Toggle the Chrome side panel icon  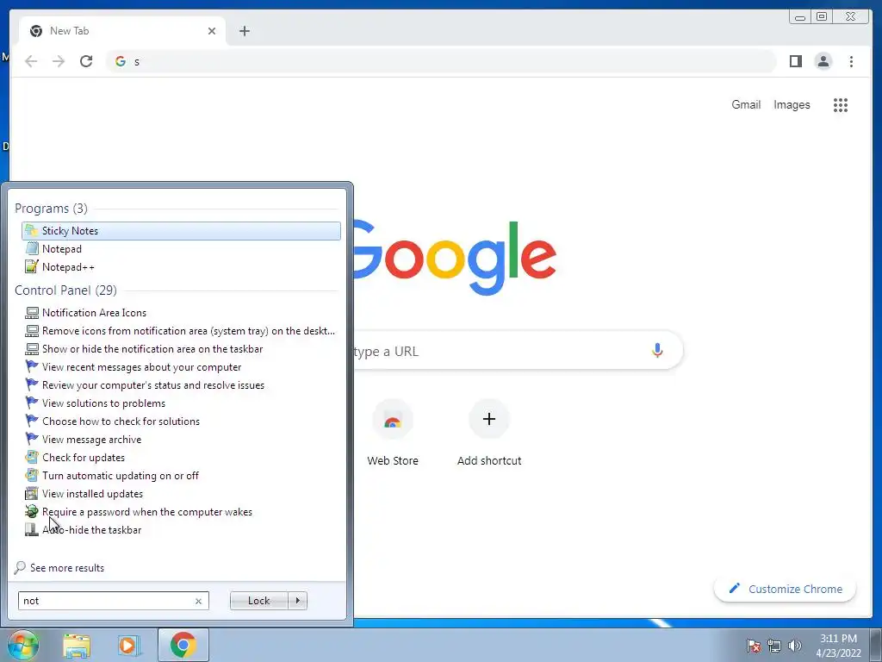pos(795,61)
